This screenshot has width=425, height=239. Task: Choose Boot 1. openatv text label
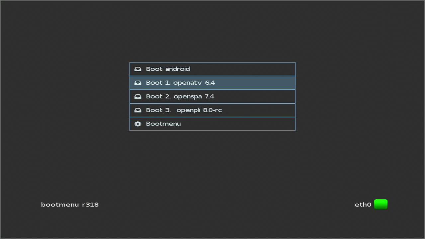[x=174, y=83]
